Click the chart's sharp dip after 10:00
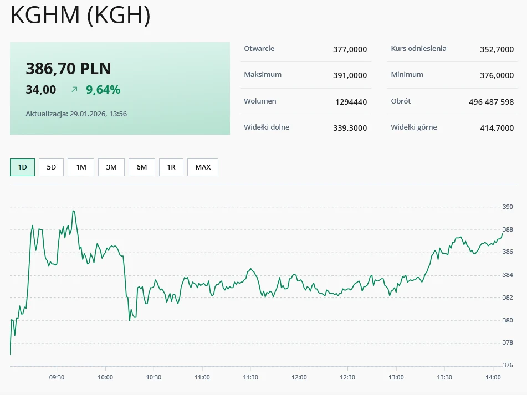527x395 pixels. (130, 320)
